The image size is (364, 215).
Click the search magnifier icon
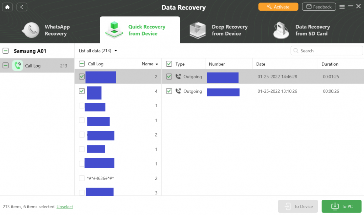coord(296,50)
